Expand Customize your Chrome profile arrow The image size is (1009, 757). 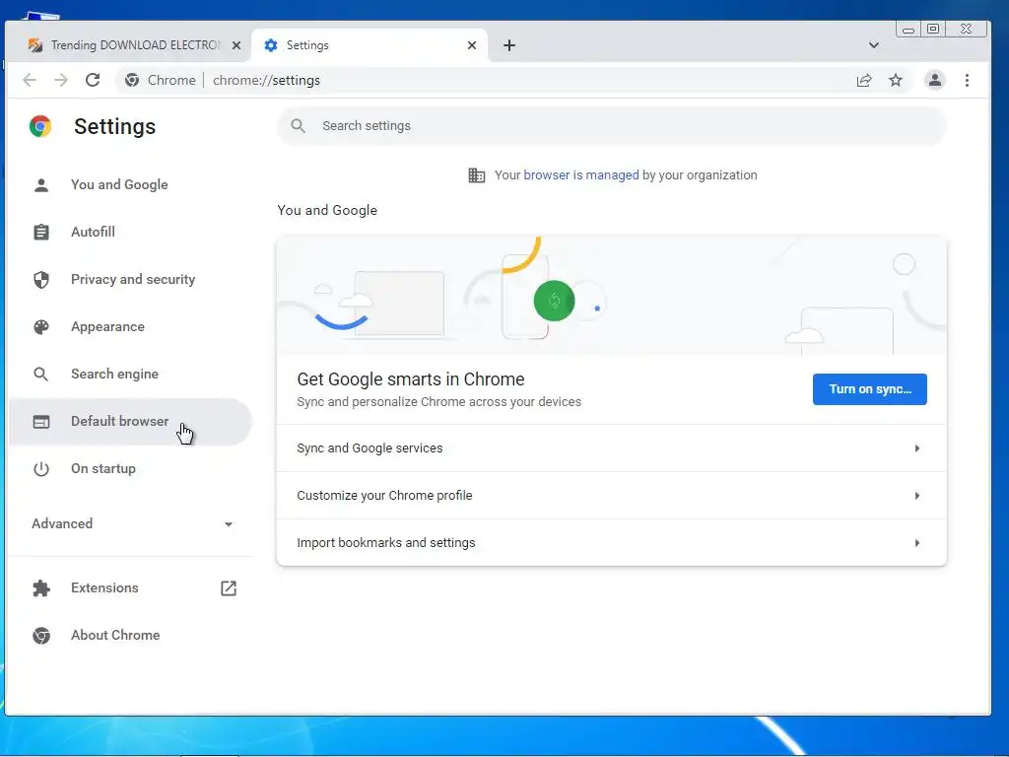click(x=917, y=496)
